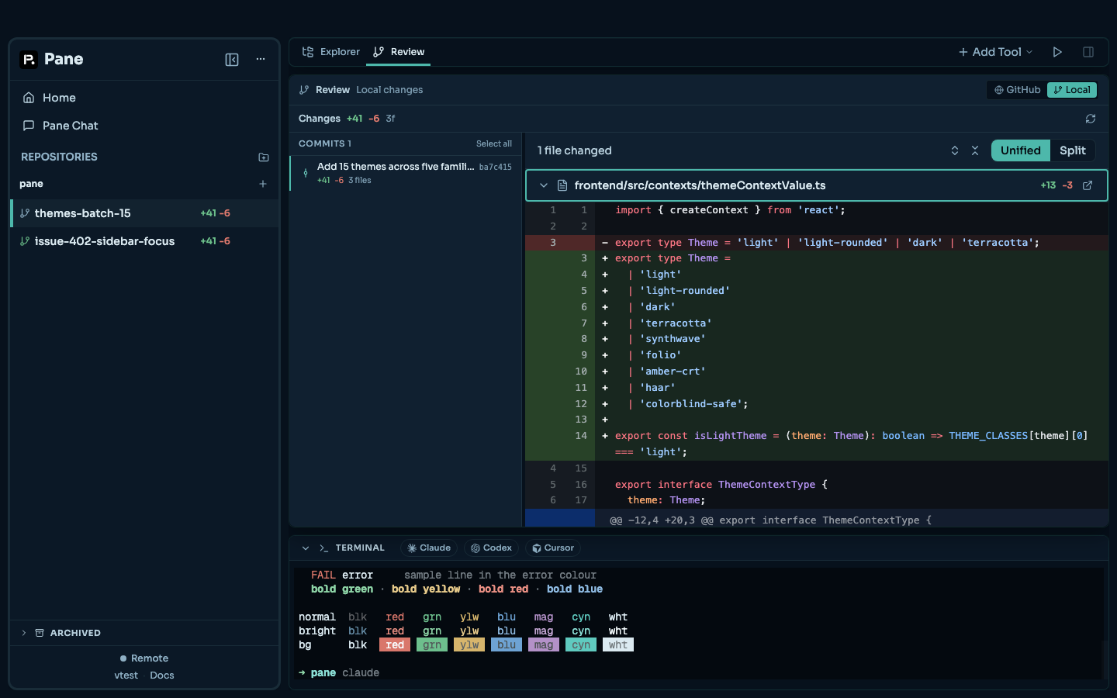Click the '3 files' commit detail

[x=360, y=181]
